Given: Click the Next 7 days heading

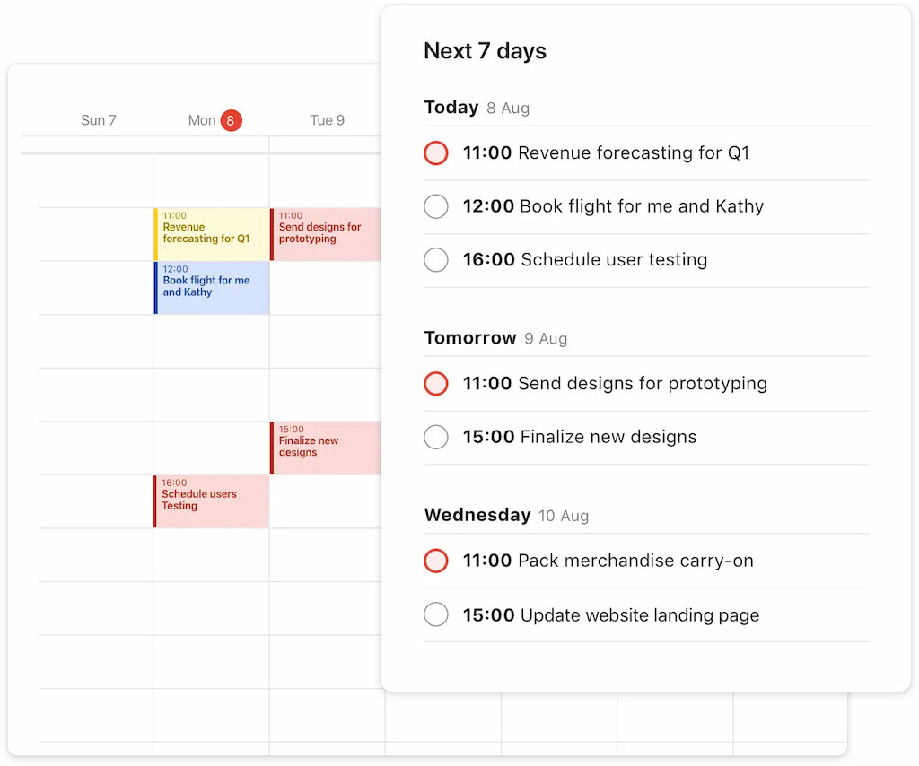Looking at the screenshot, I should point(485,51).
